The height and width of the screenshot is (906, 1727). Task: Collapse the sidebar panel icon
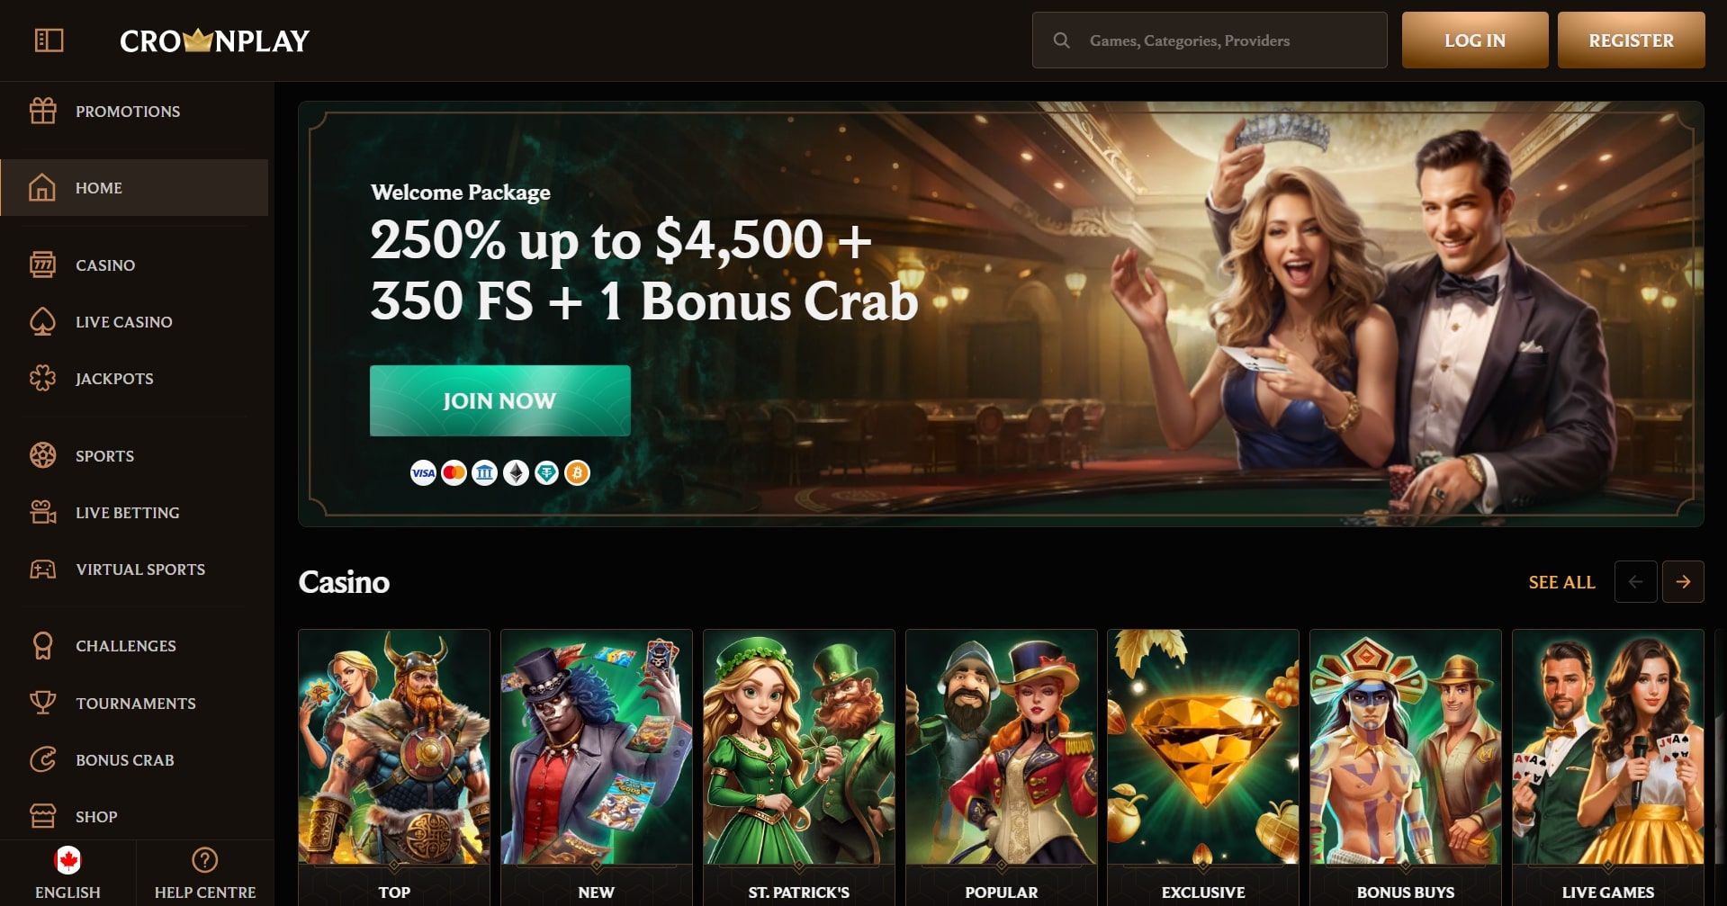(49, 40)
